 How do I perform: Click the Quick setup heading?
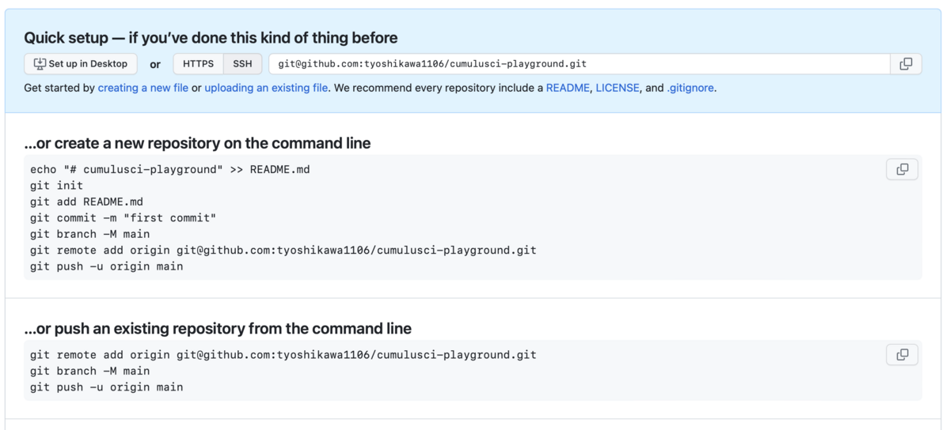(211, 37)
